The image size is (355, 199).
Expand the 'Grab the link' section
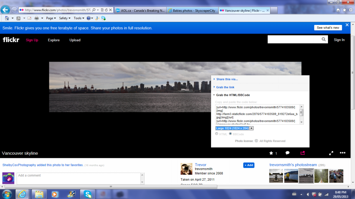pos(225,87)
